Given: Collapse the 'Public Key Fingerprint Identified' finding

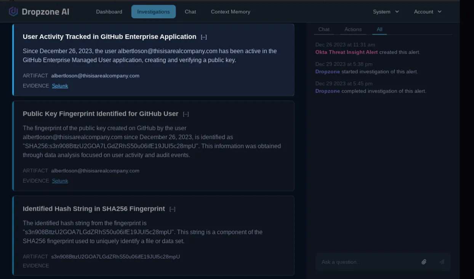Looking at the screenshot, I should click(x=186, y=114).
